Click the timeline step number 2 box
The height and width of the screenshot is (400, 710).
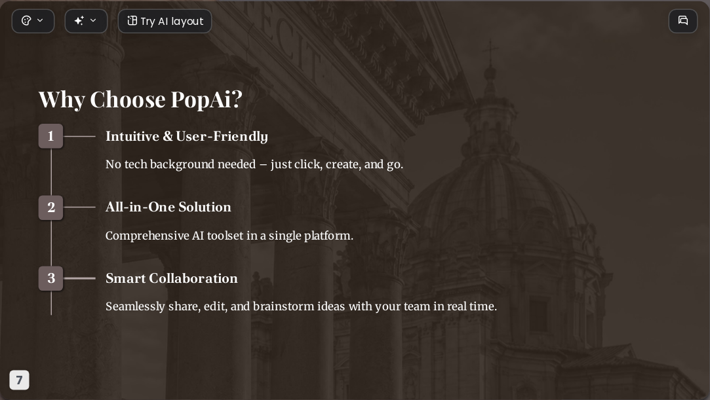coord(50,208)
